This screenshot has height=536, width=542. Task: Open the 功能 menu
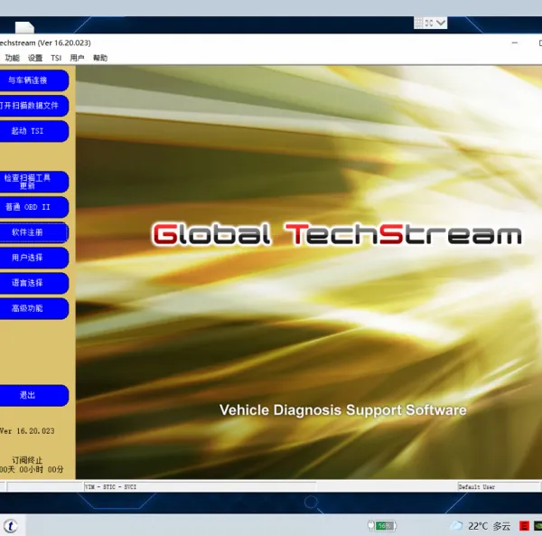12,58
